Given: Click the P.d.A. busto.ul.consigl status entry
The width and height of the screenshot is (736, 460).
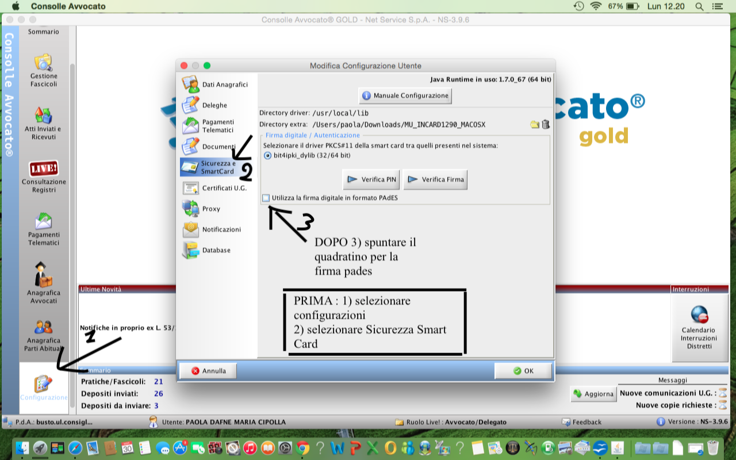Looking at the screenshot, I should pos(49,422).
